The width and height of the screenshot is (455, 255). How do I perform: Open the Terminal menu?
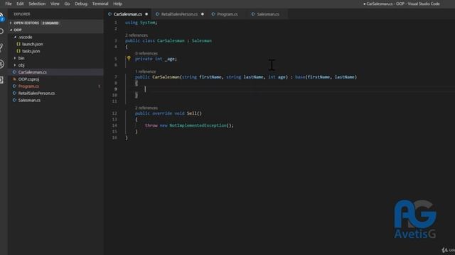click(100, 4)
